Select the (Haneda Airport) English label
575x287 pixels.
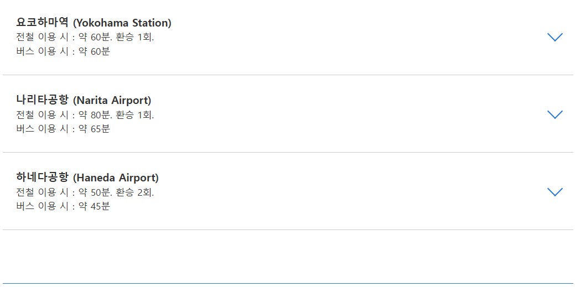pos(116,178)
